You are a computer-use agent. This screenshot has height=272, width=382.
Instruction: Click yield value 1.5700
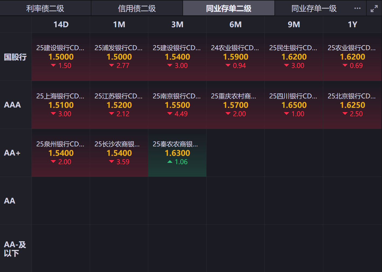click(x=236, y=105)
